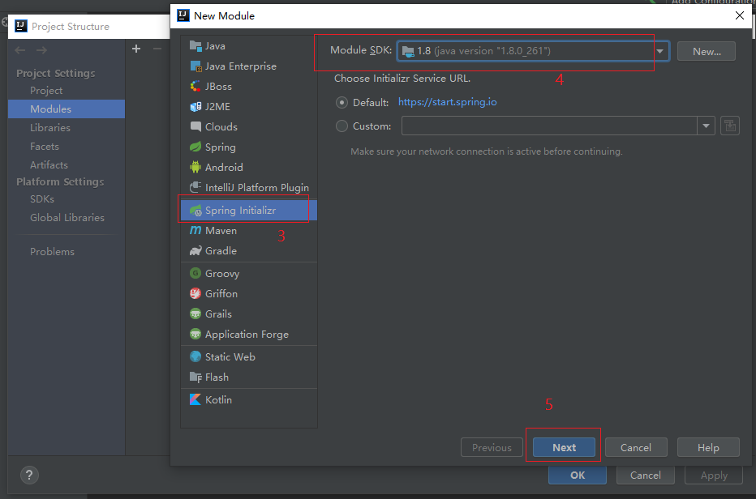
Task: Open help via question mark icon
Action: (x=28, y=476)
